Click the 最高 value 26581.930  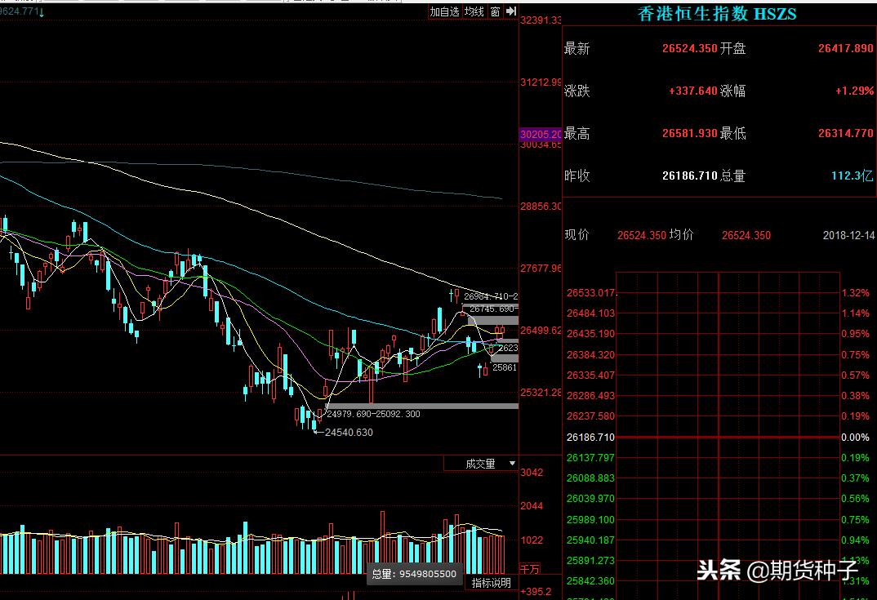[690, 133]
